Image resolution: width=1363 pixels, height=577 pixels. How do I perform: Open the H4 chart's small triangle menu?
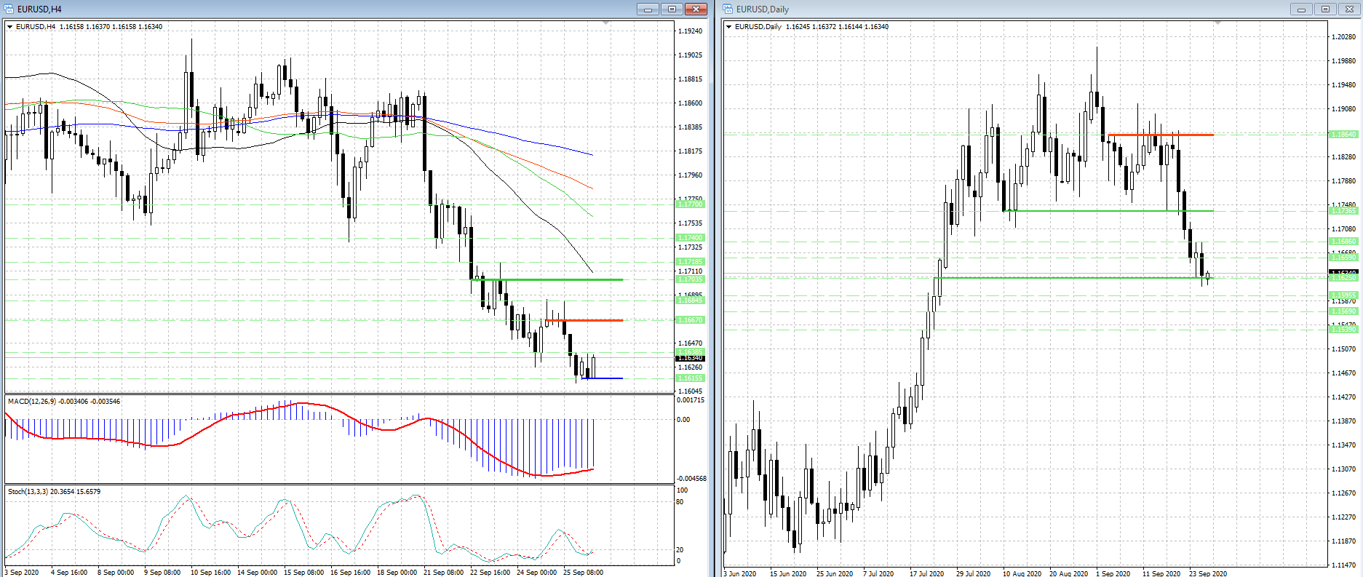coord(10,27)
